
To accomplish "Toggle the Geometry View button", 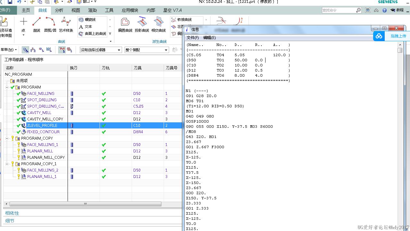I will 41,50.
